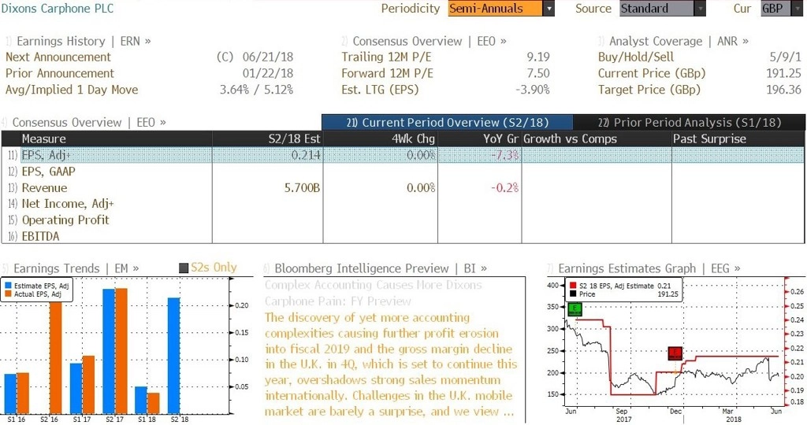Open the Source Standard dropdown arrow
This screenshot has height=425, width=807.
click(700, 8)
